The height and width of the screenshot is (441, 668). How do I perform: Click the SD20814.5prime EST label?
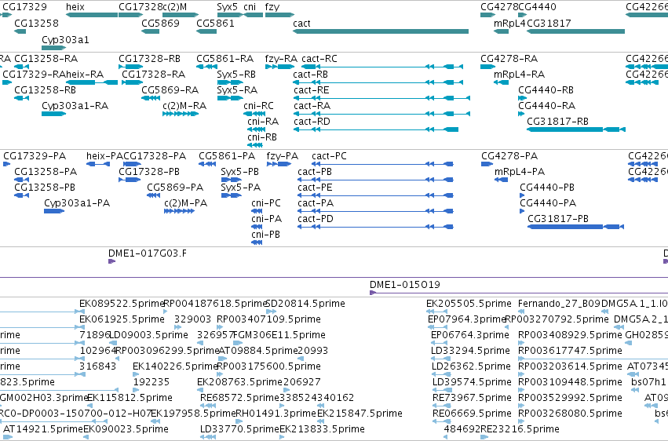pyautogui.click(x=305, y=304)
